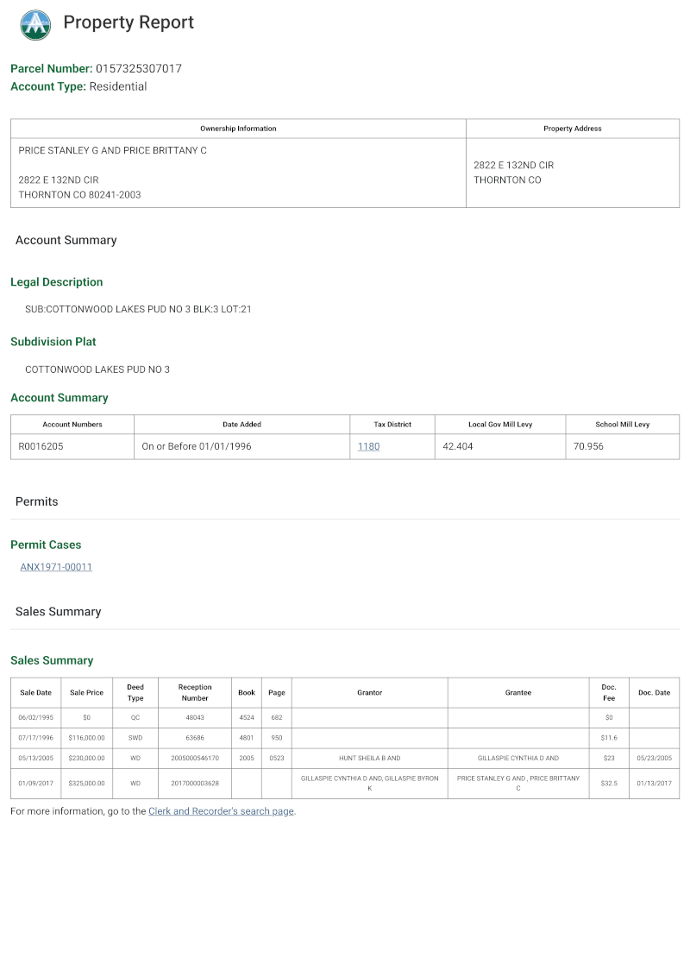Select account number R0016205 cell
Viewport: 690px width, 977px height.
(72, 446)
